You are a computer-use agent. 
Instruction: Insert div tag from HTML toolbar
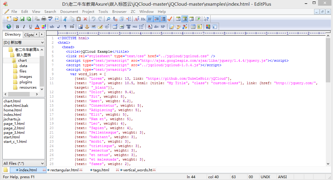click(156, 26)
